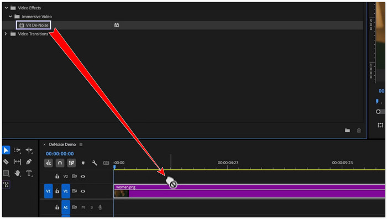Switch to DeNoise Demo sequence tab
Image resolution: width=387 pixels, height=219 pixels.
tap(62, 144)
